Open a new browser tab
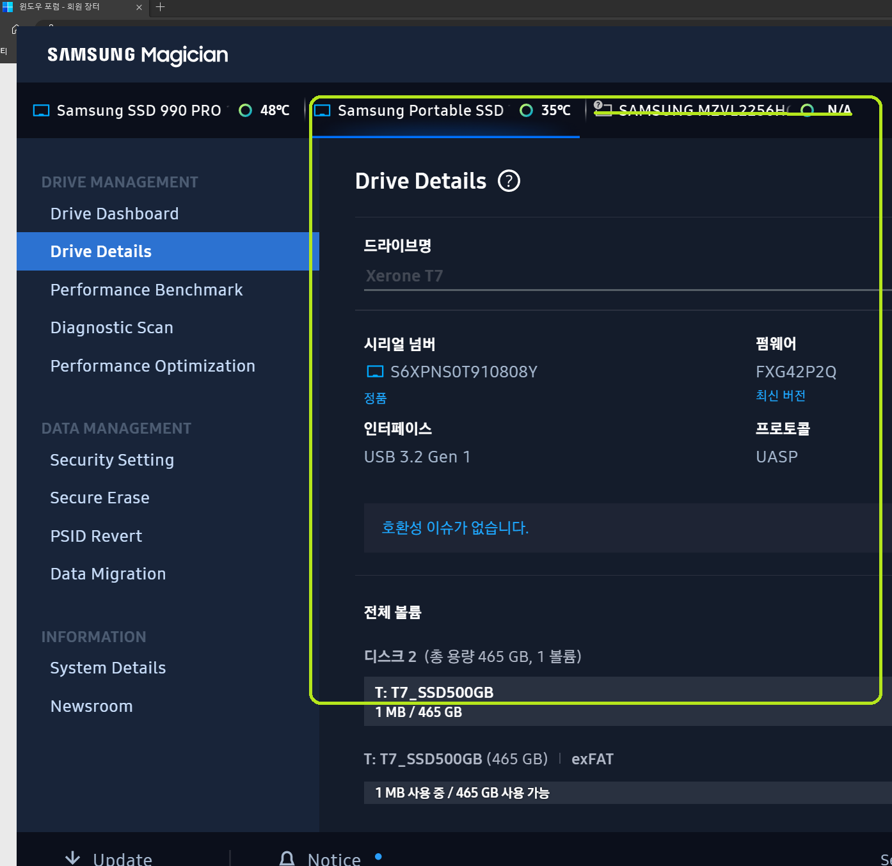 (160, 7)
